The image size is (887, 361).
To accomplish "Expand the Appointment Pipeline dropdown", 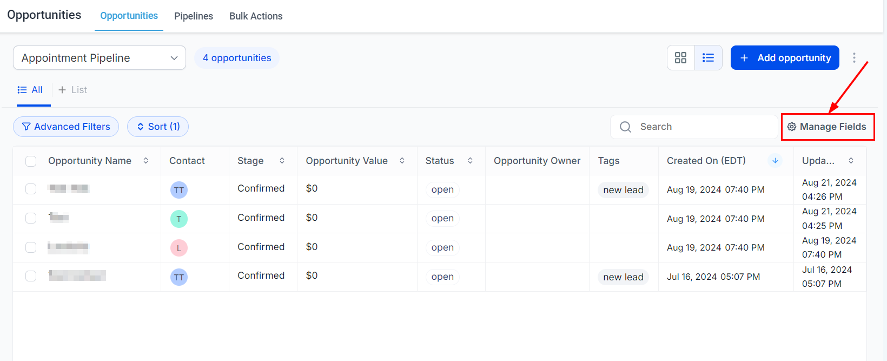I will (x=100, y=58).
